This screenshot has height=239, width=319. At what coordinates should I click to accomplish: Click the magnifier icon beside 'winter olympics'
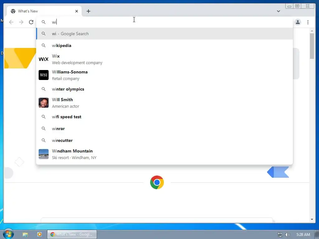tap(44, 89)
